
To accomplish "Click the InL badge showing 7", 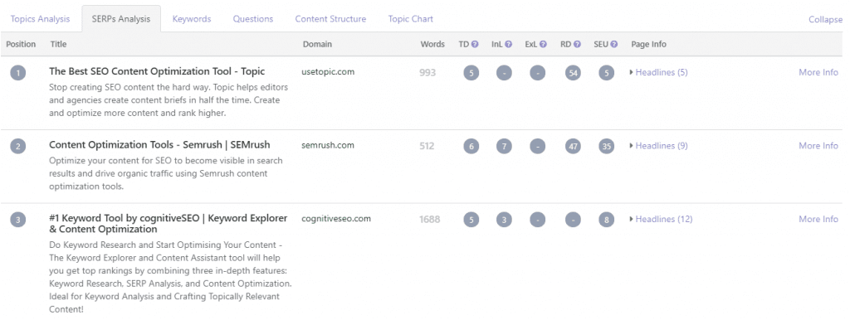I will point(504,146).
